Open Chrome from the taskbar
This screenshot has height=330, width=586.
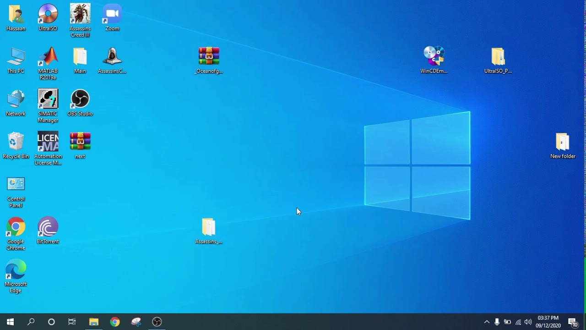[115, 322]
